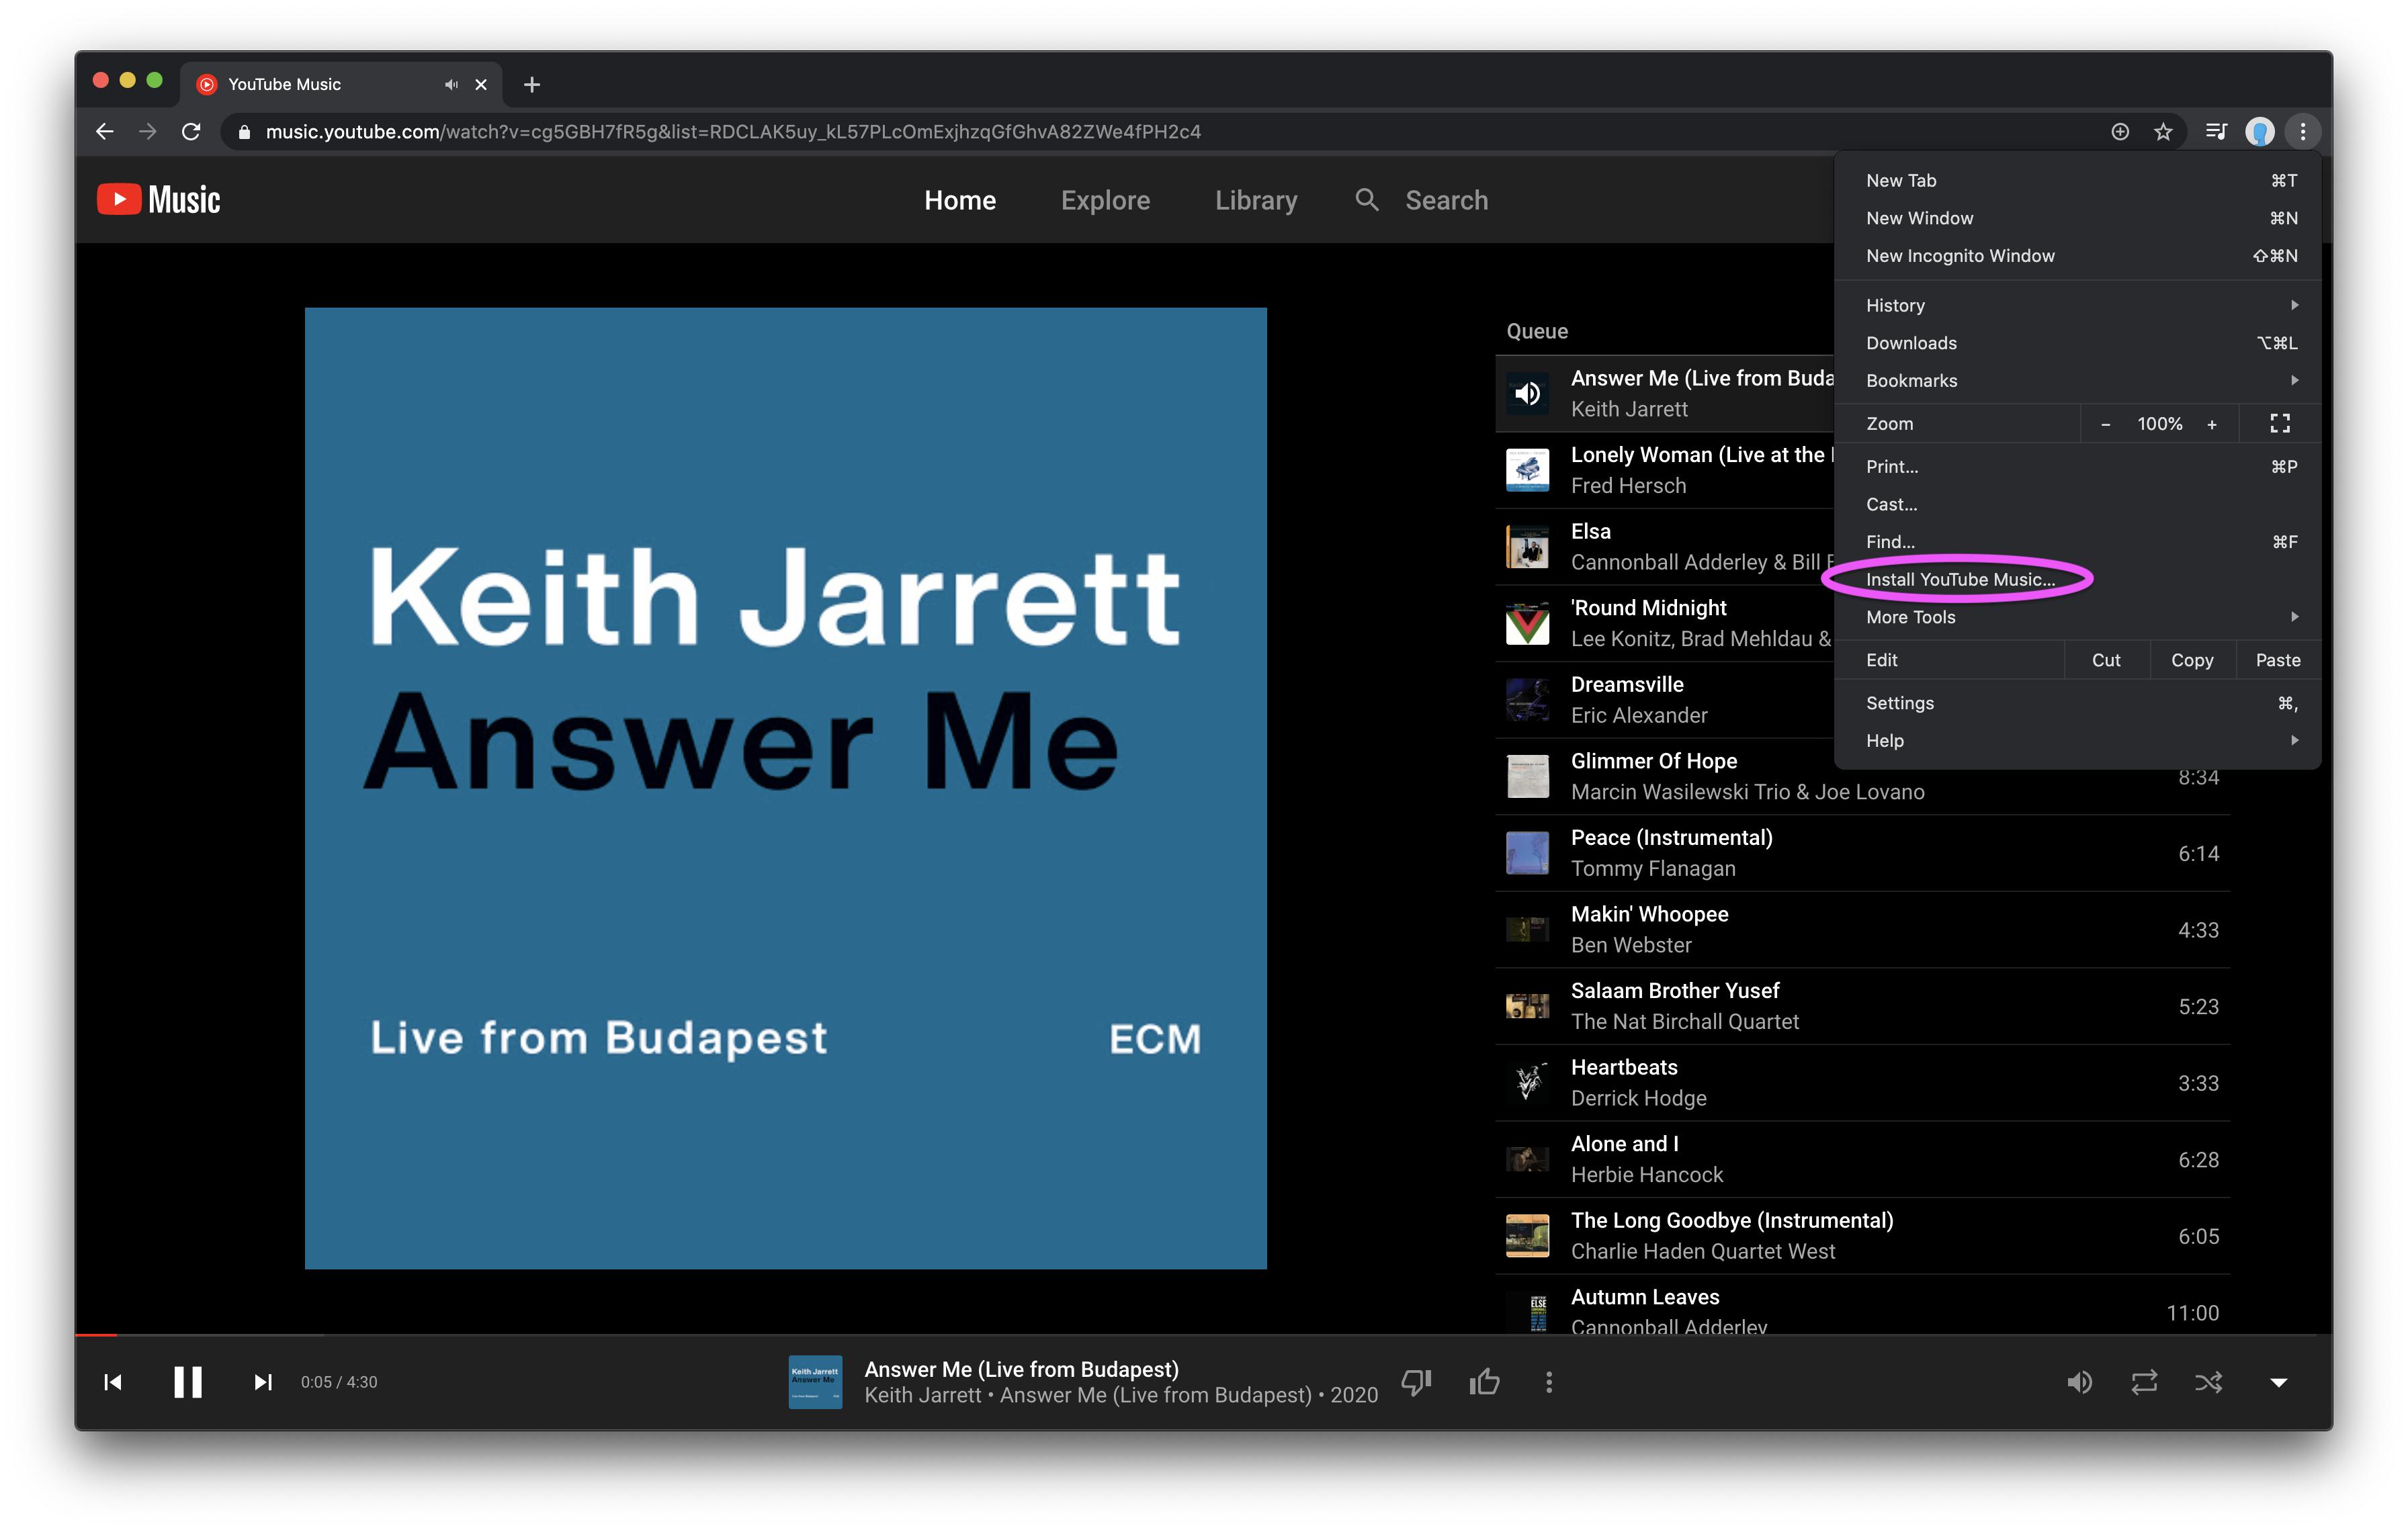
Task: Like the song with thumbs up
Action: click(1485, 1382)
